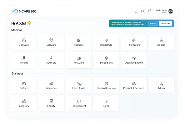Viewport: 185px width, 126px height.
Task: Launch the PharmCare module
Action: coord(134,42)
